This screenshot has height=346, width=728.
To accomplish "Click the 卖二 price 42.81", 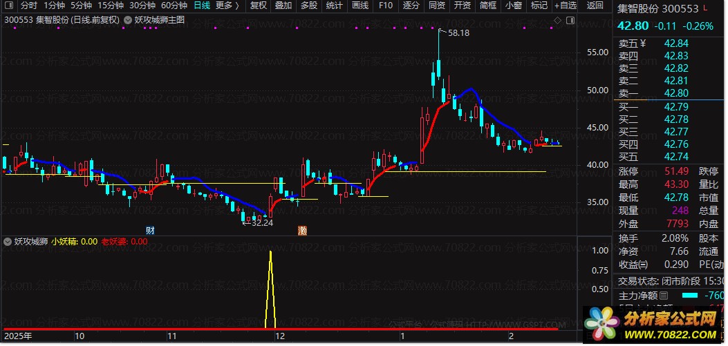I will pos(676,81).
